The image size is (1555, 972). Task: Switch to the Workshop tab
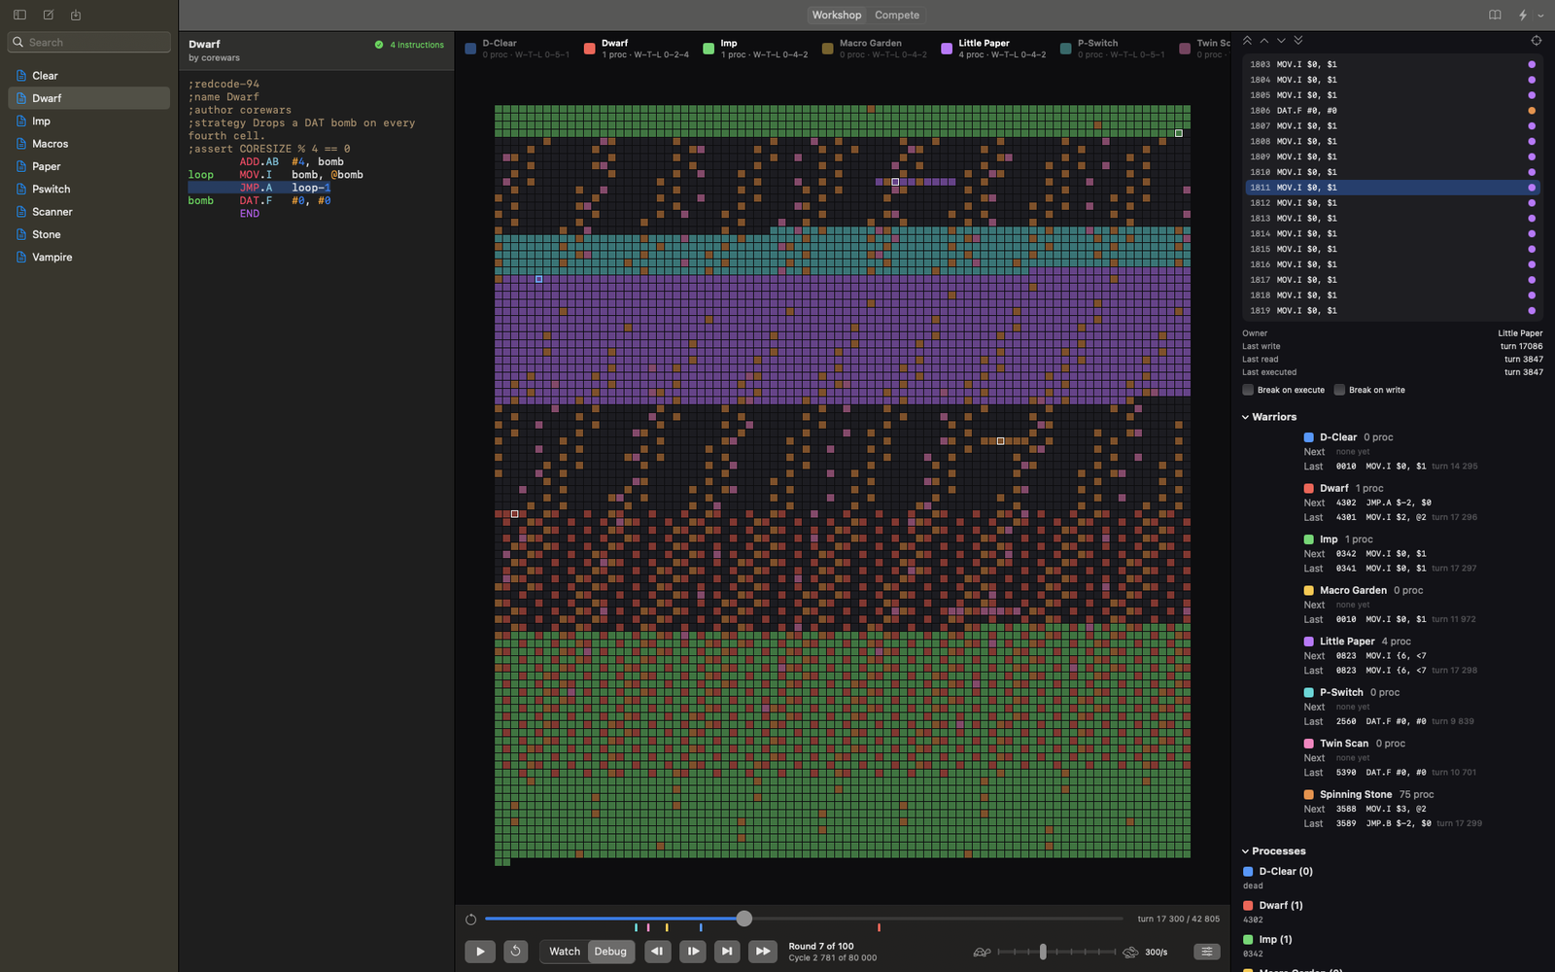(837, 15)
